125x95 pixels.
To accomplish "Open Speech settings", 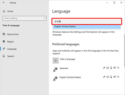I will click(x=11, y=56).
